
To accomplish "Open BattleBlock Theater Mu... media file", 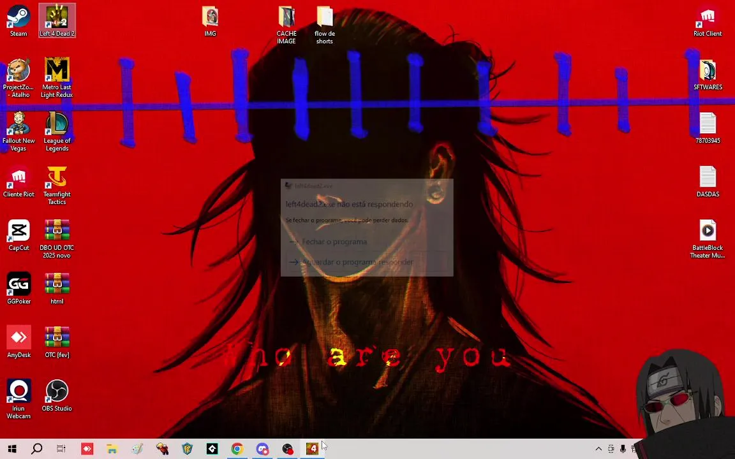I will [x=708, y=239].
